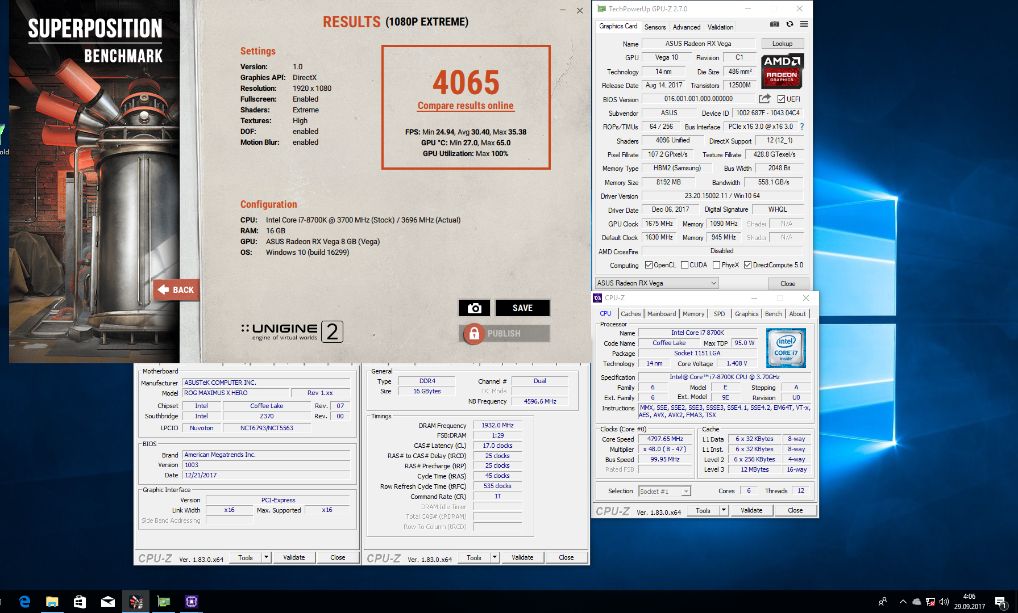The image size is (1018, 613).
Task: Click the network tray icon
Action: click(x=930, y=602)
